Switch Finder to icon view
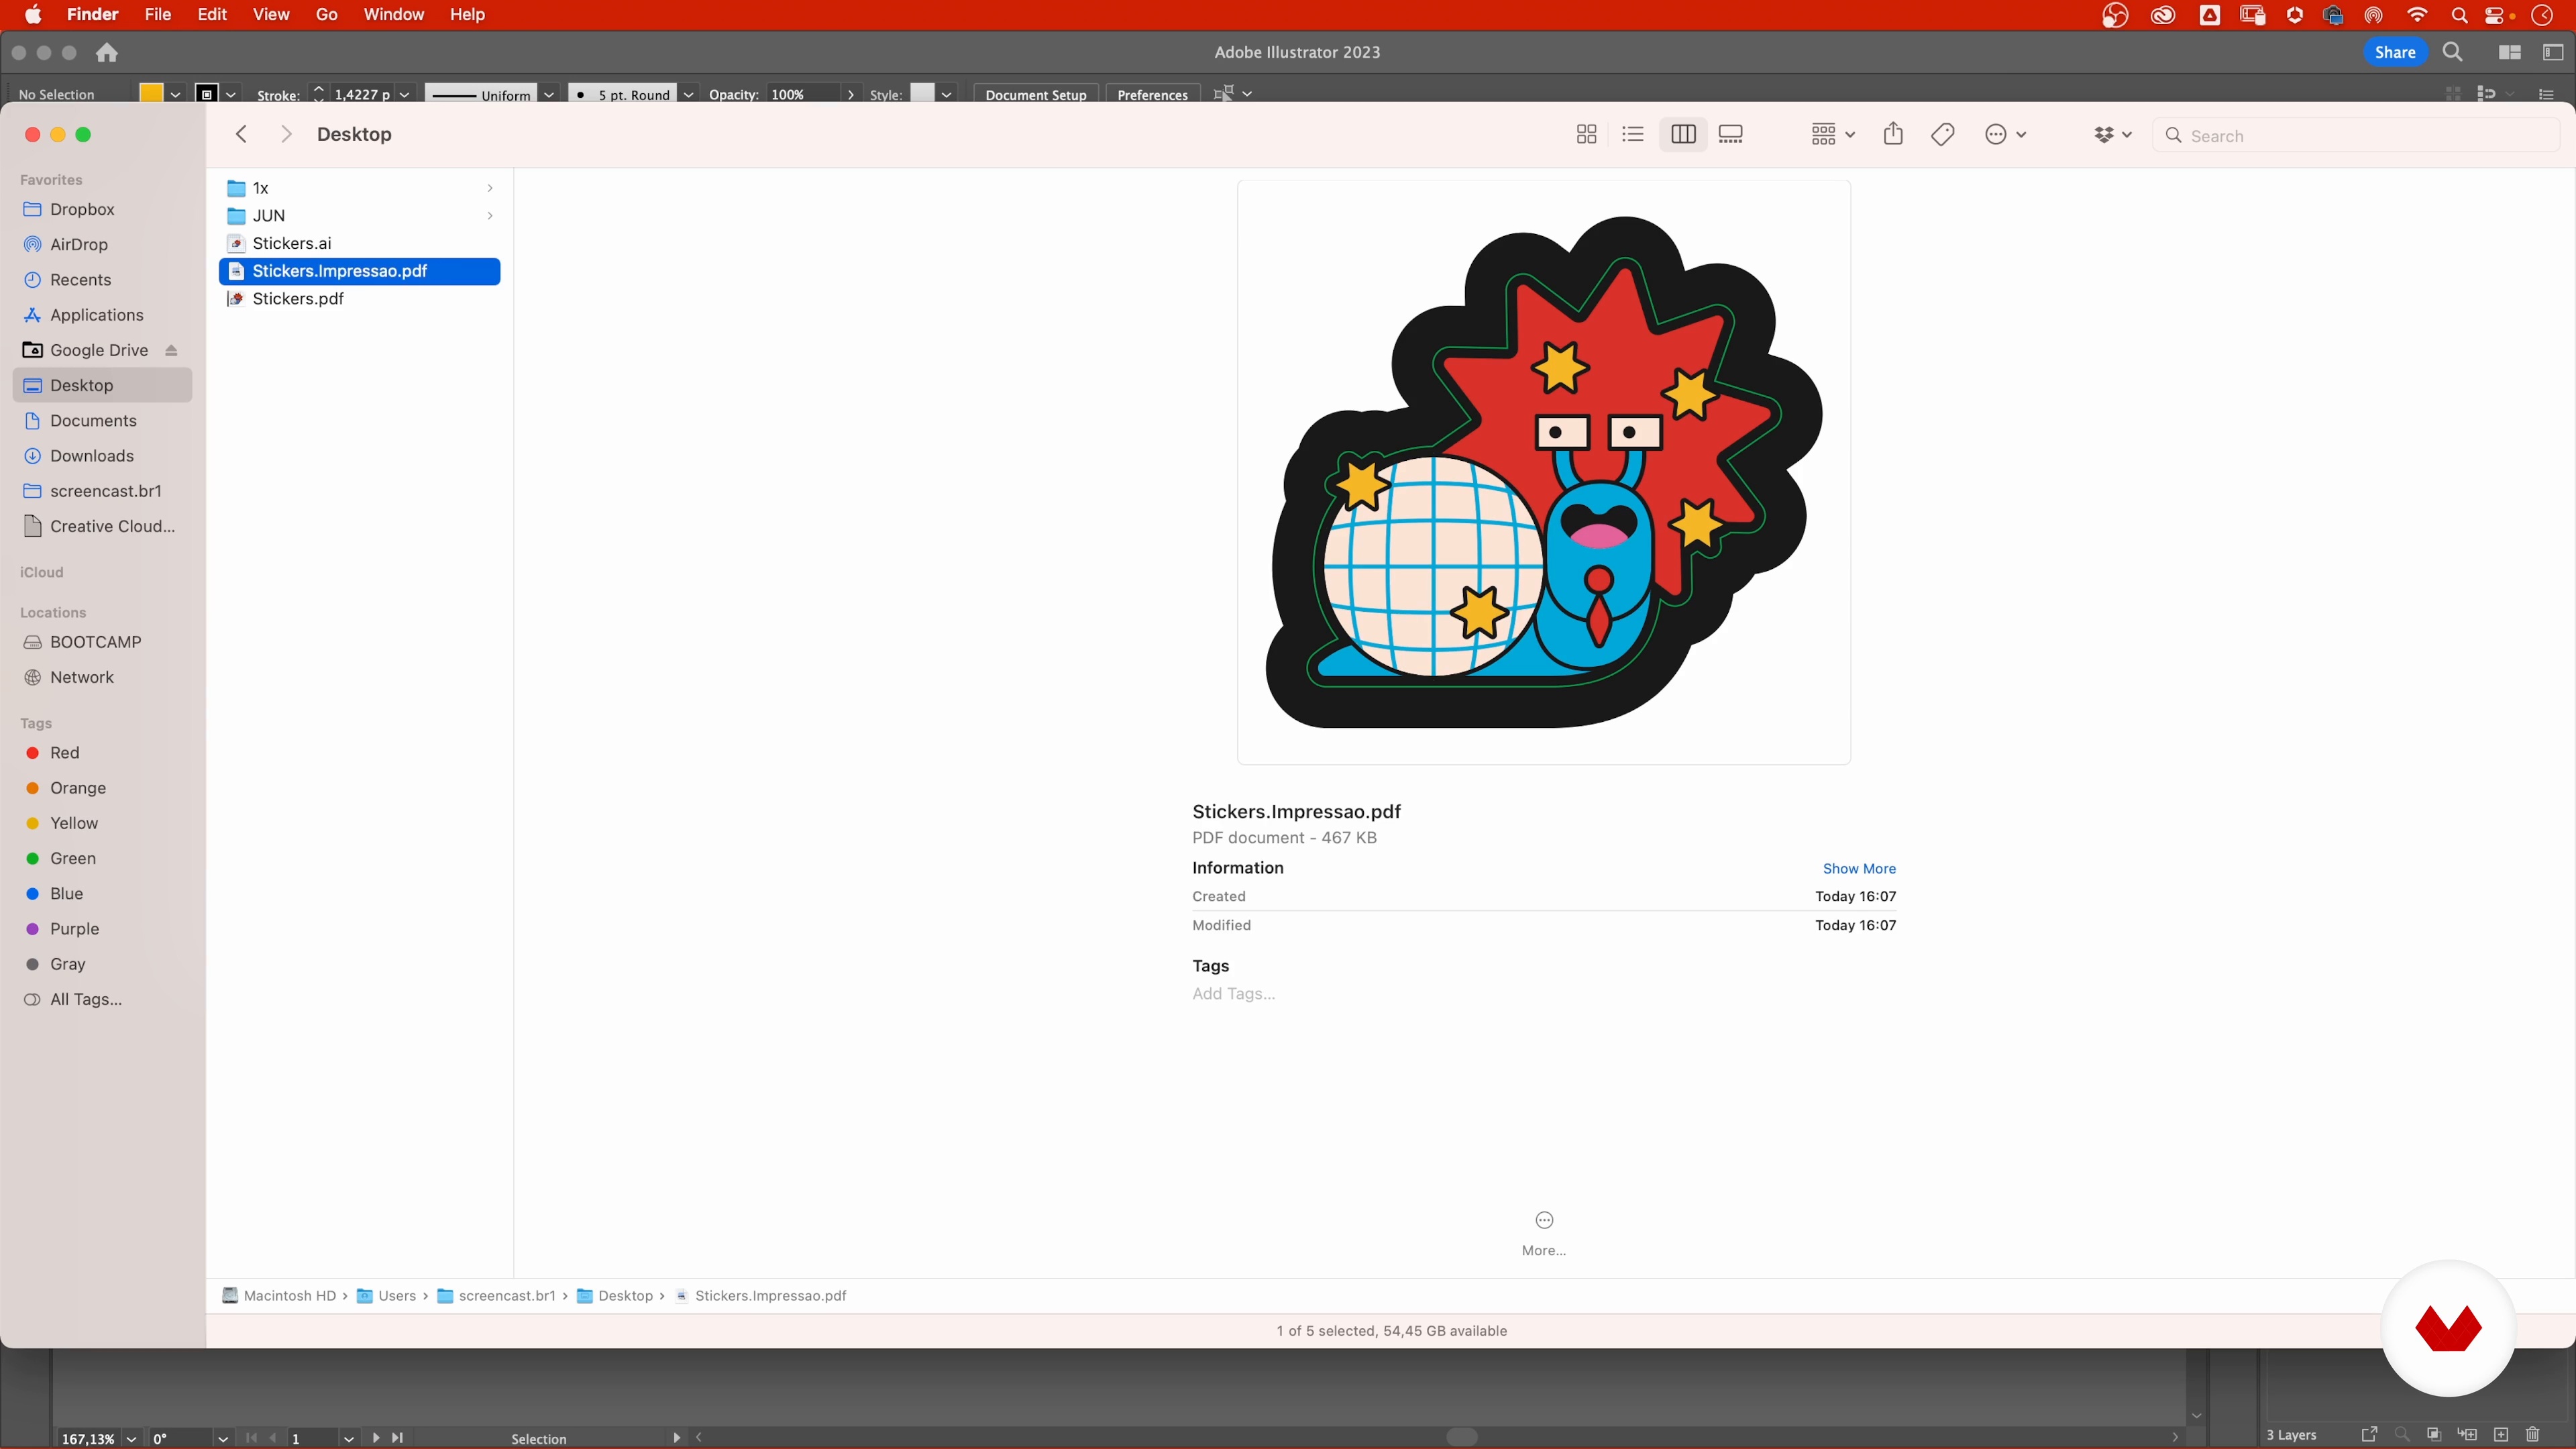The height and width of the screenshot is (1449, 2576). tap(1586, 134)
